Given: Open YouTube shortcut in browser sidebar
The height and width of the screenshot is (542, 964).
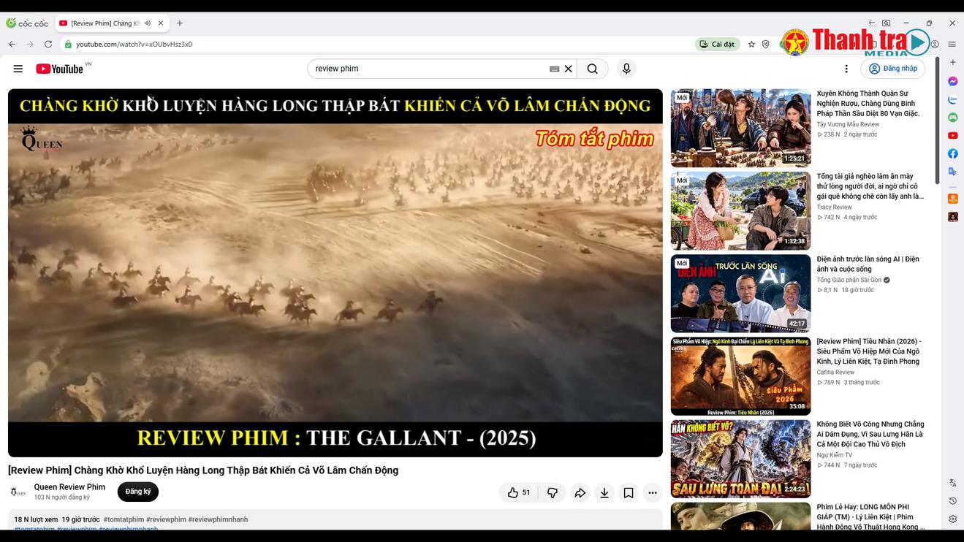Looking at the screenshot, I should click(x=953, y=135).
